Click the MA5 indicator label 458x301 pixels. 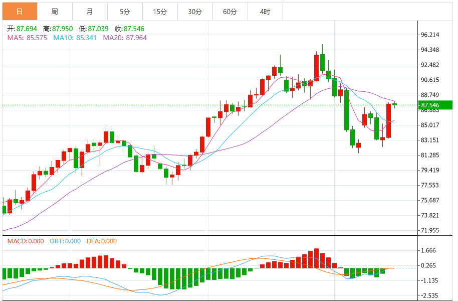[x=27, y=38]
